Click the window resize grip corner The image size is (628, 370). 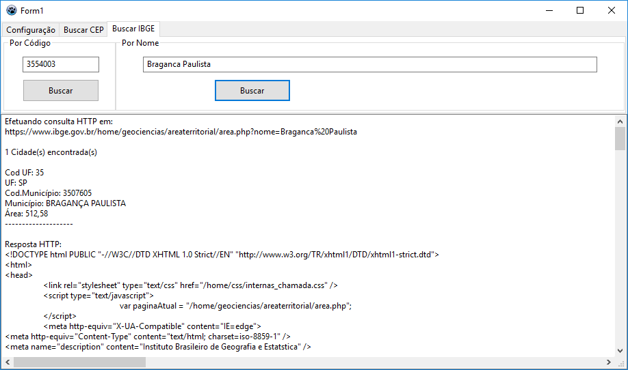point(621,363)
